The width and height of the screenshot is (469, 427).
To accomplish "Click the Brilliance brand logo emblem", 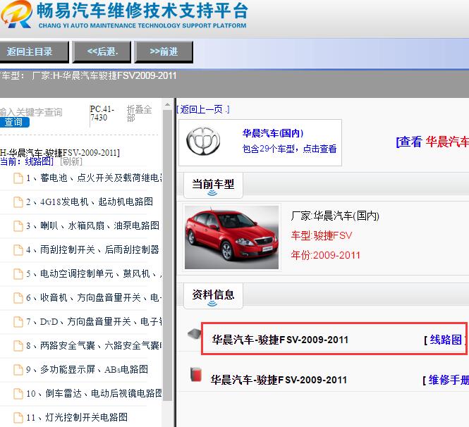I will pyautogui.click(x=203, y=141).
